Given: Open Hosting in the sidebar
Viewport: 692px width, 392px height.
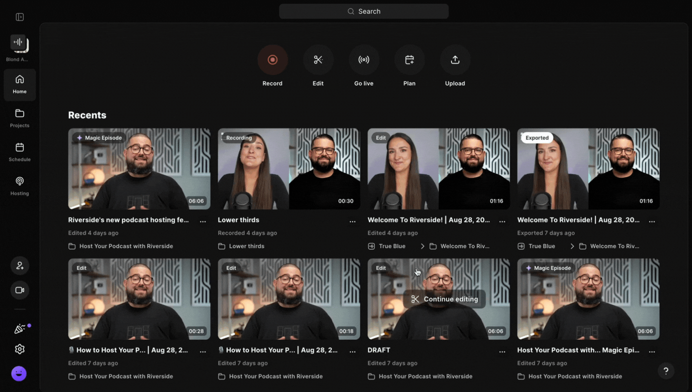Looking at the screenshot, I should tap(20, 186).
